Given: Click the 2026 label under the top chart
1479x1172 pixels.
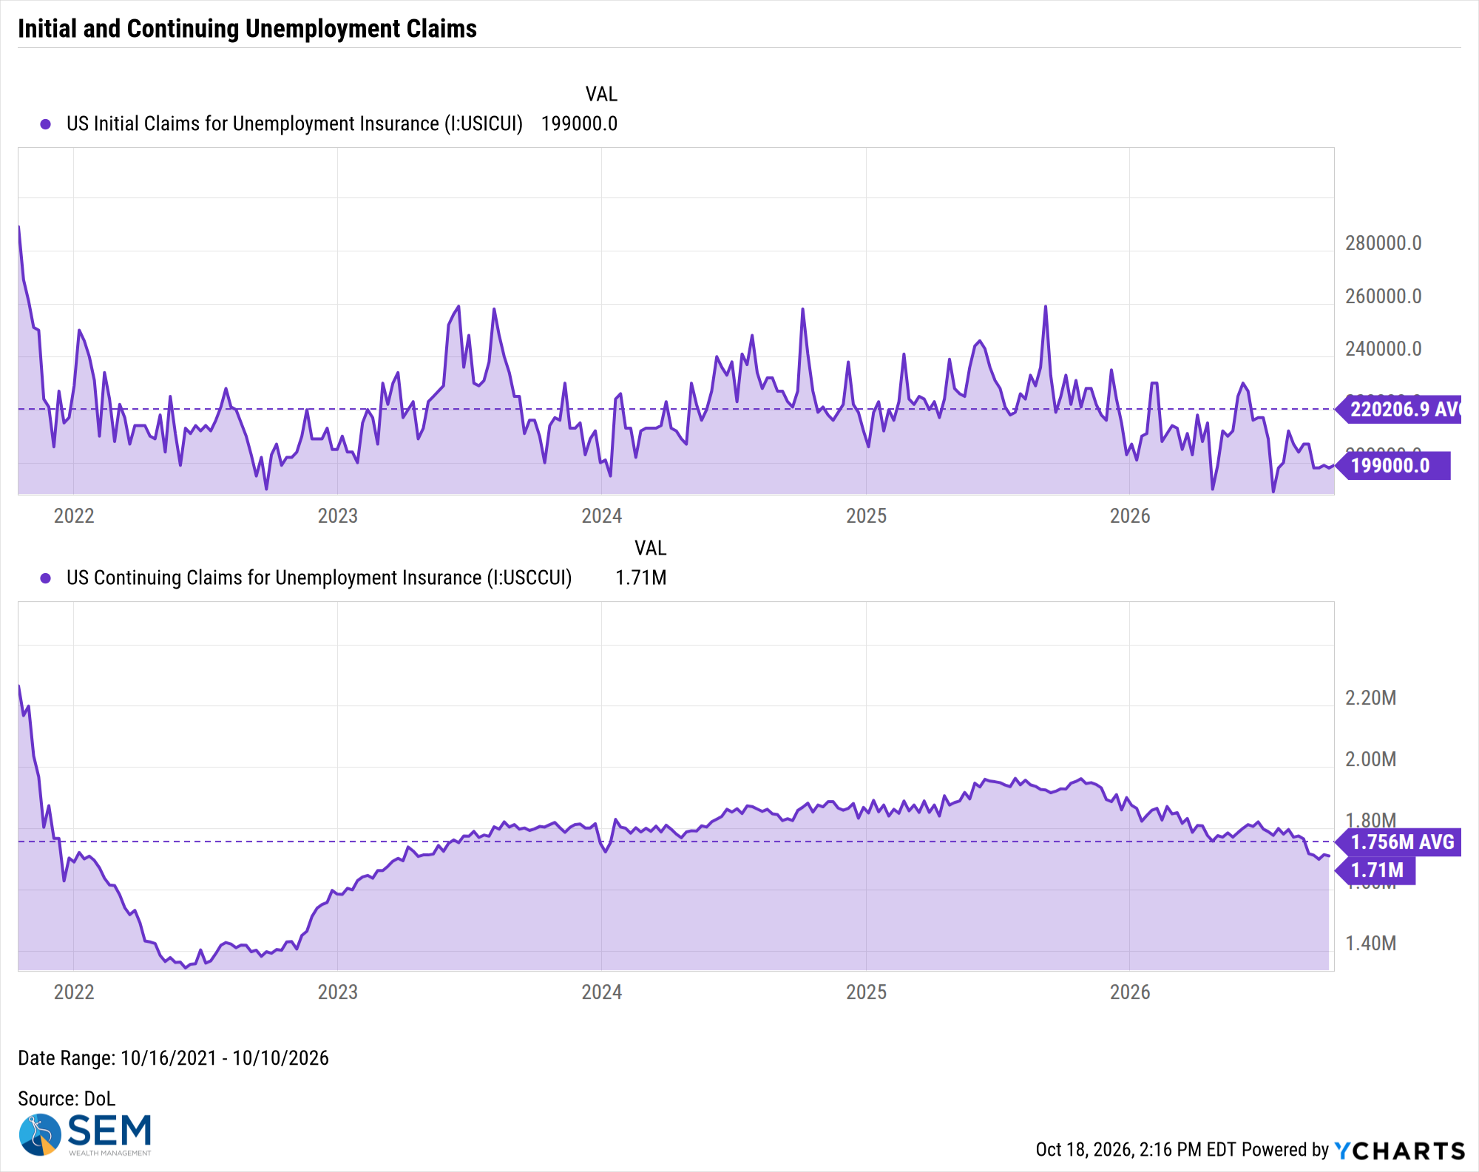Looking at the screenshot, I should (1130, 516).
